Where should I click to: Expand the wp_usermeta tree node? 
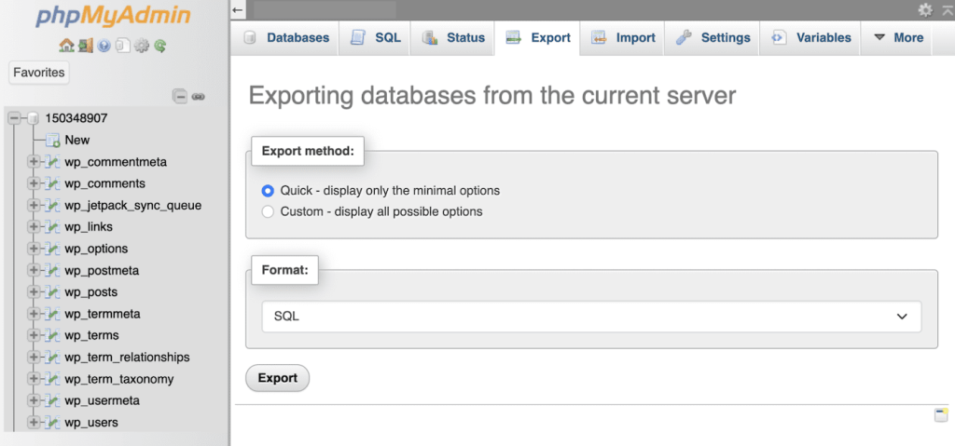34,400
